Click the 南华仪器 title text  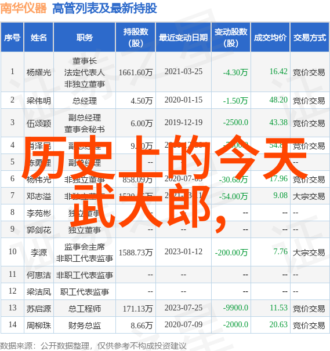point(23,9)
